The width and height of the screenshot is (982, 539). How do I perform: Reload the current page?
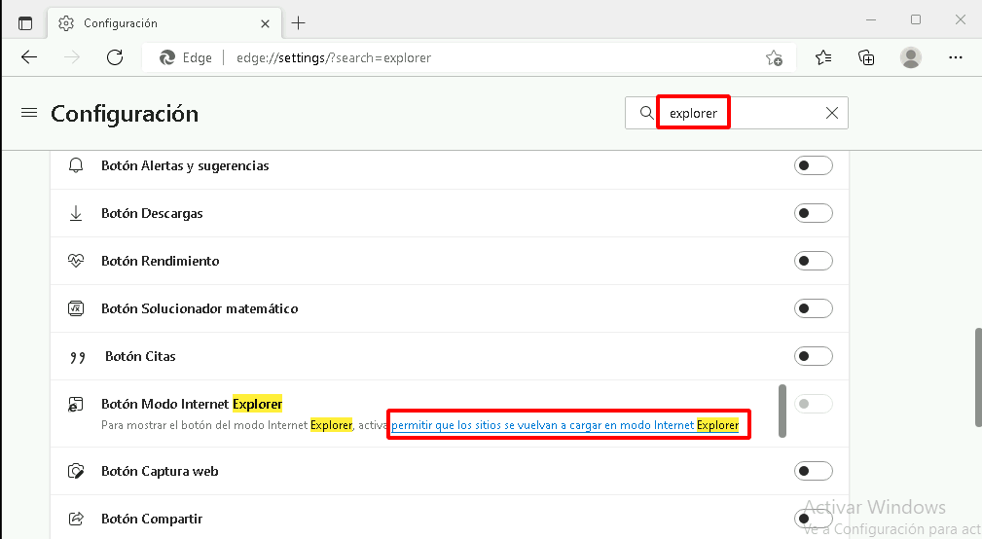coord(115,57)
